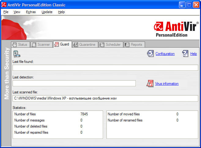
Task: Open the Extras menu
Action: click(x=31, y=12)
